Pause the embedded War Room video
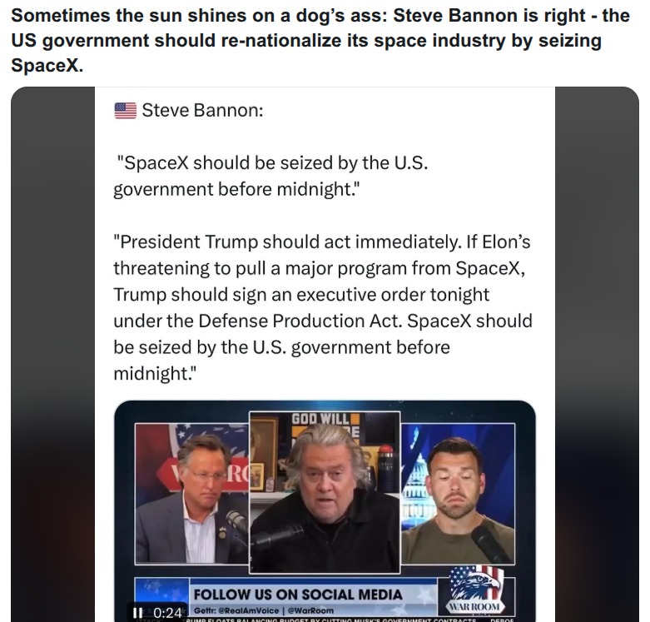Image resolution: width=650 pixels, height=622 pixels. coord(137,612)
